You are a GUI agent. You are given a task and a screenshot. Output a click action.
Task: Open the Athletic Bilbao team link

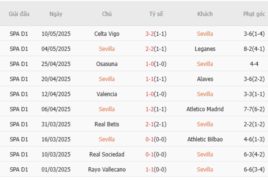pos(205,140)
